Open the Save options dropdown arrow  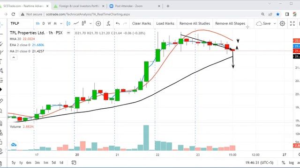(275, 23)
